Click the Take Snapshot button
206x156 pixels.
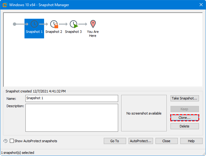click(x=185, y=98)
